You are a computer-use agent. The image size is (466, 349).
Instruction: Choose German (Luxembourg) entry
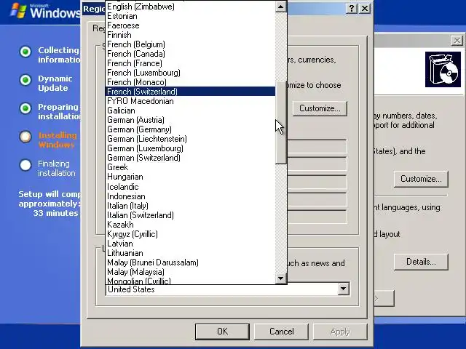tap(190, 148)
